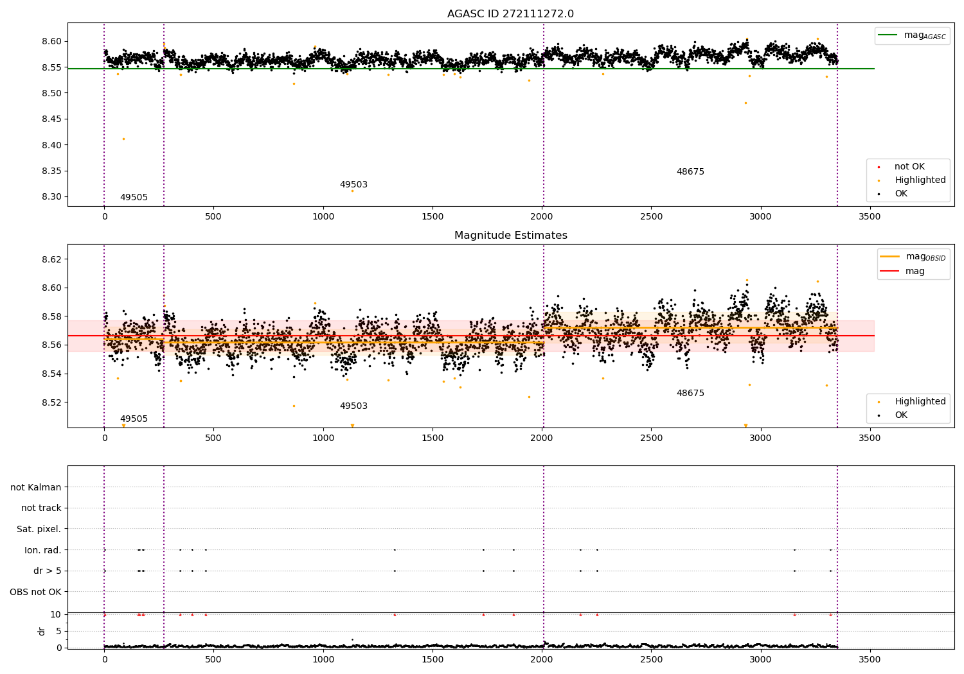This screenshot has width=964, height=674.
Task: Click the 8.41 orange outlier point in top plot
Action: (123, 139)
